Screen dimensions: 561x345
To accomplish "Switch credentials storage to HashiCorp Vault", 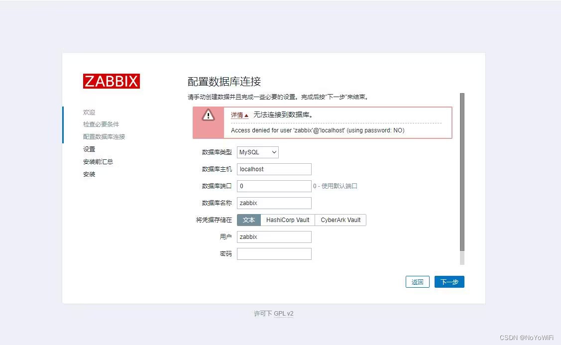I will 288,220.
